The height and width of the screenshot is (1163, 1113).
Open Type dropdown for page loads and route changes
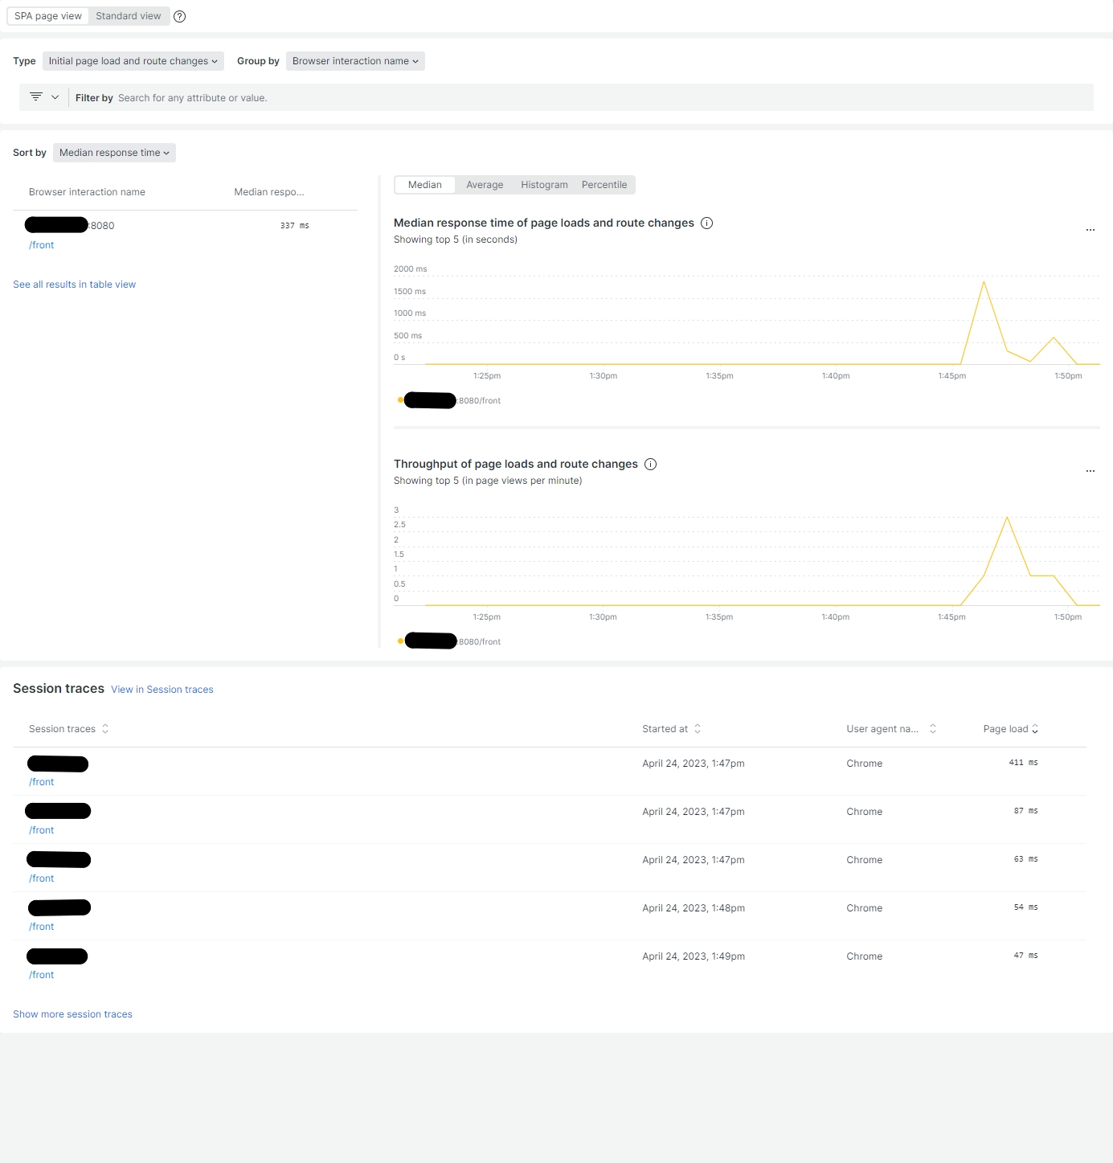(133, 61)
